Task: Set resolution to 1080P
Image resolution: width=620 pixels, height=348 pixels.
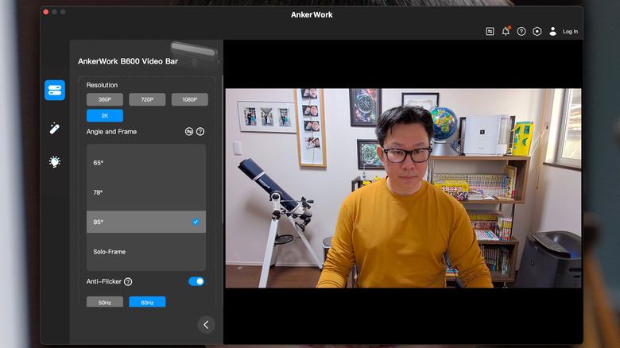Action: 189,99
